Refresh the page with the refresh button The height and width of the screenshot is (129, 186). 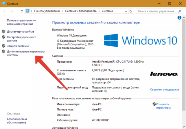[130, 11]
